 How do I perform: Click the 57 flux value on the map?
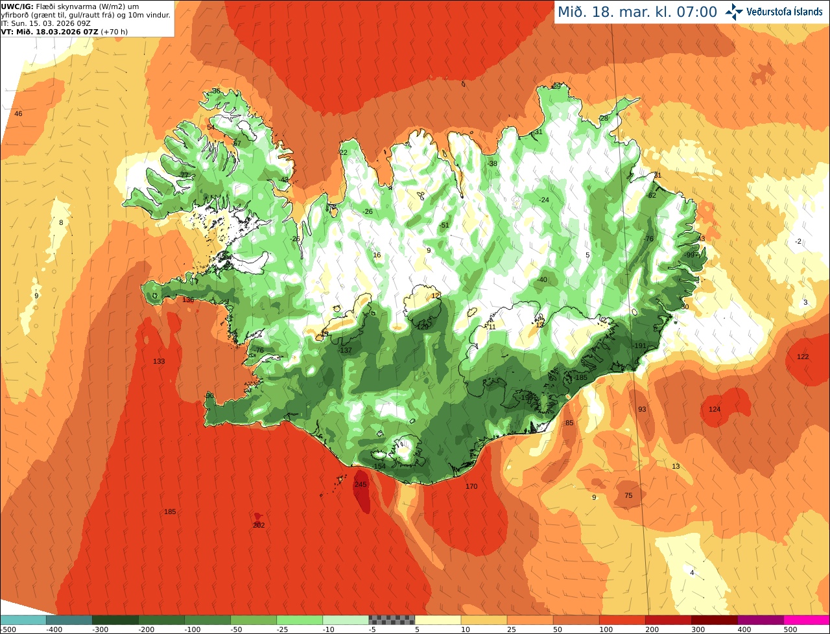(237, 143)
